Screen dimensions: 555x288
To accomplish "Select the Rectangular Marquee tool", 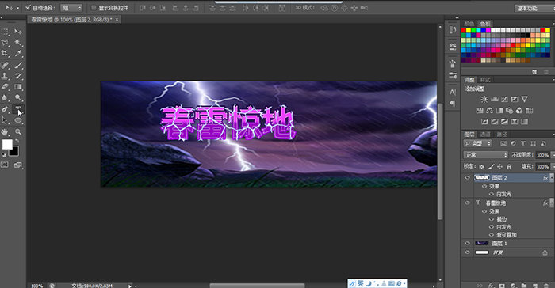I will [x=5, y=32].
